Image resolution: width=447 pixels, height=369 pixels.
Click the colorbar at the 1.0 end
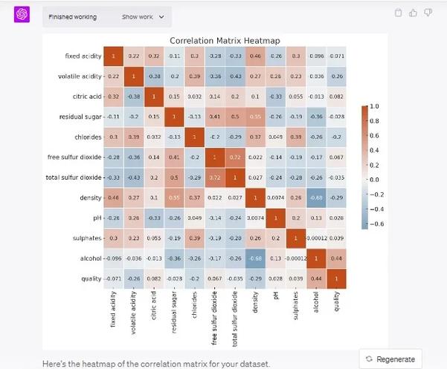pos(364,108)
